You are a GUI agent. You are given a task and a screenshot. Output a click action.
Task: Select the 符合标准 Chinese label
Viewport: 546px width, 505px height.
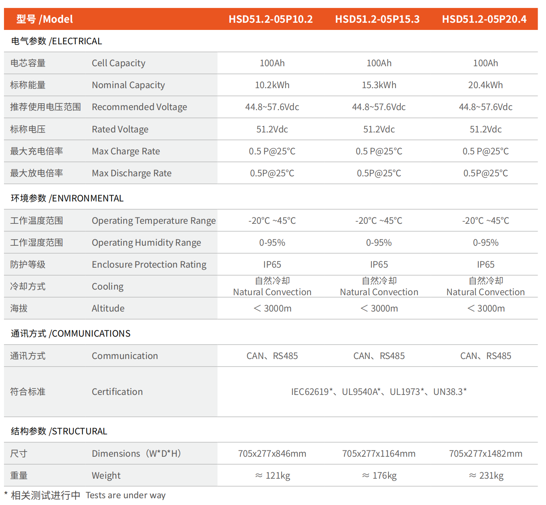coord(28,392)
